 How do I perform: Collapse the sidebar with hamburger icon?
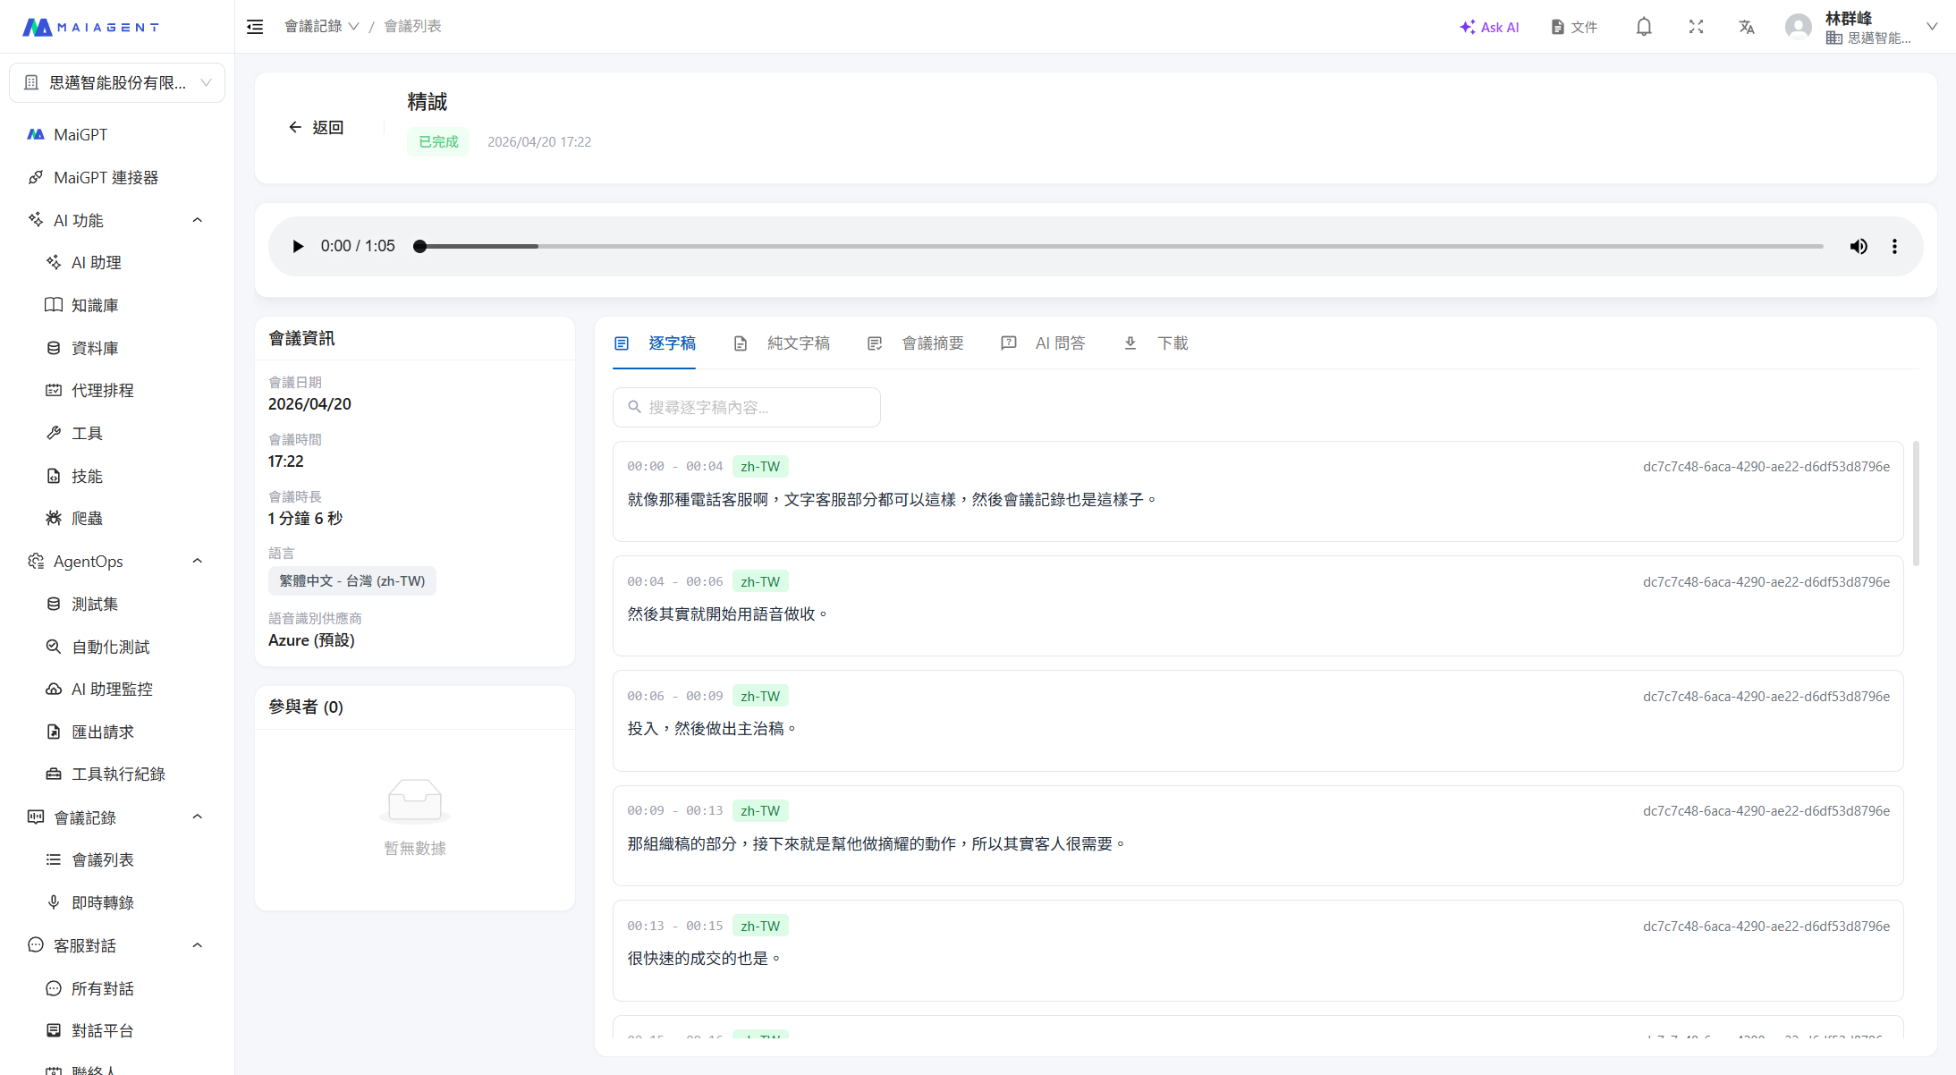[x=255, y=27]
